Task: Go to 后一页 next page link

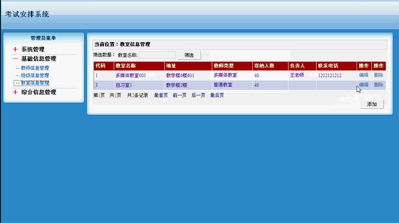Action: pyautogui.click(x=198, y=95)
